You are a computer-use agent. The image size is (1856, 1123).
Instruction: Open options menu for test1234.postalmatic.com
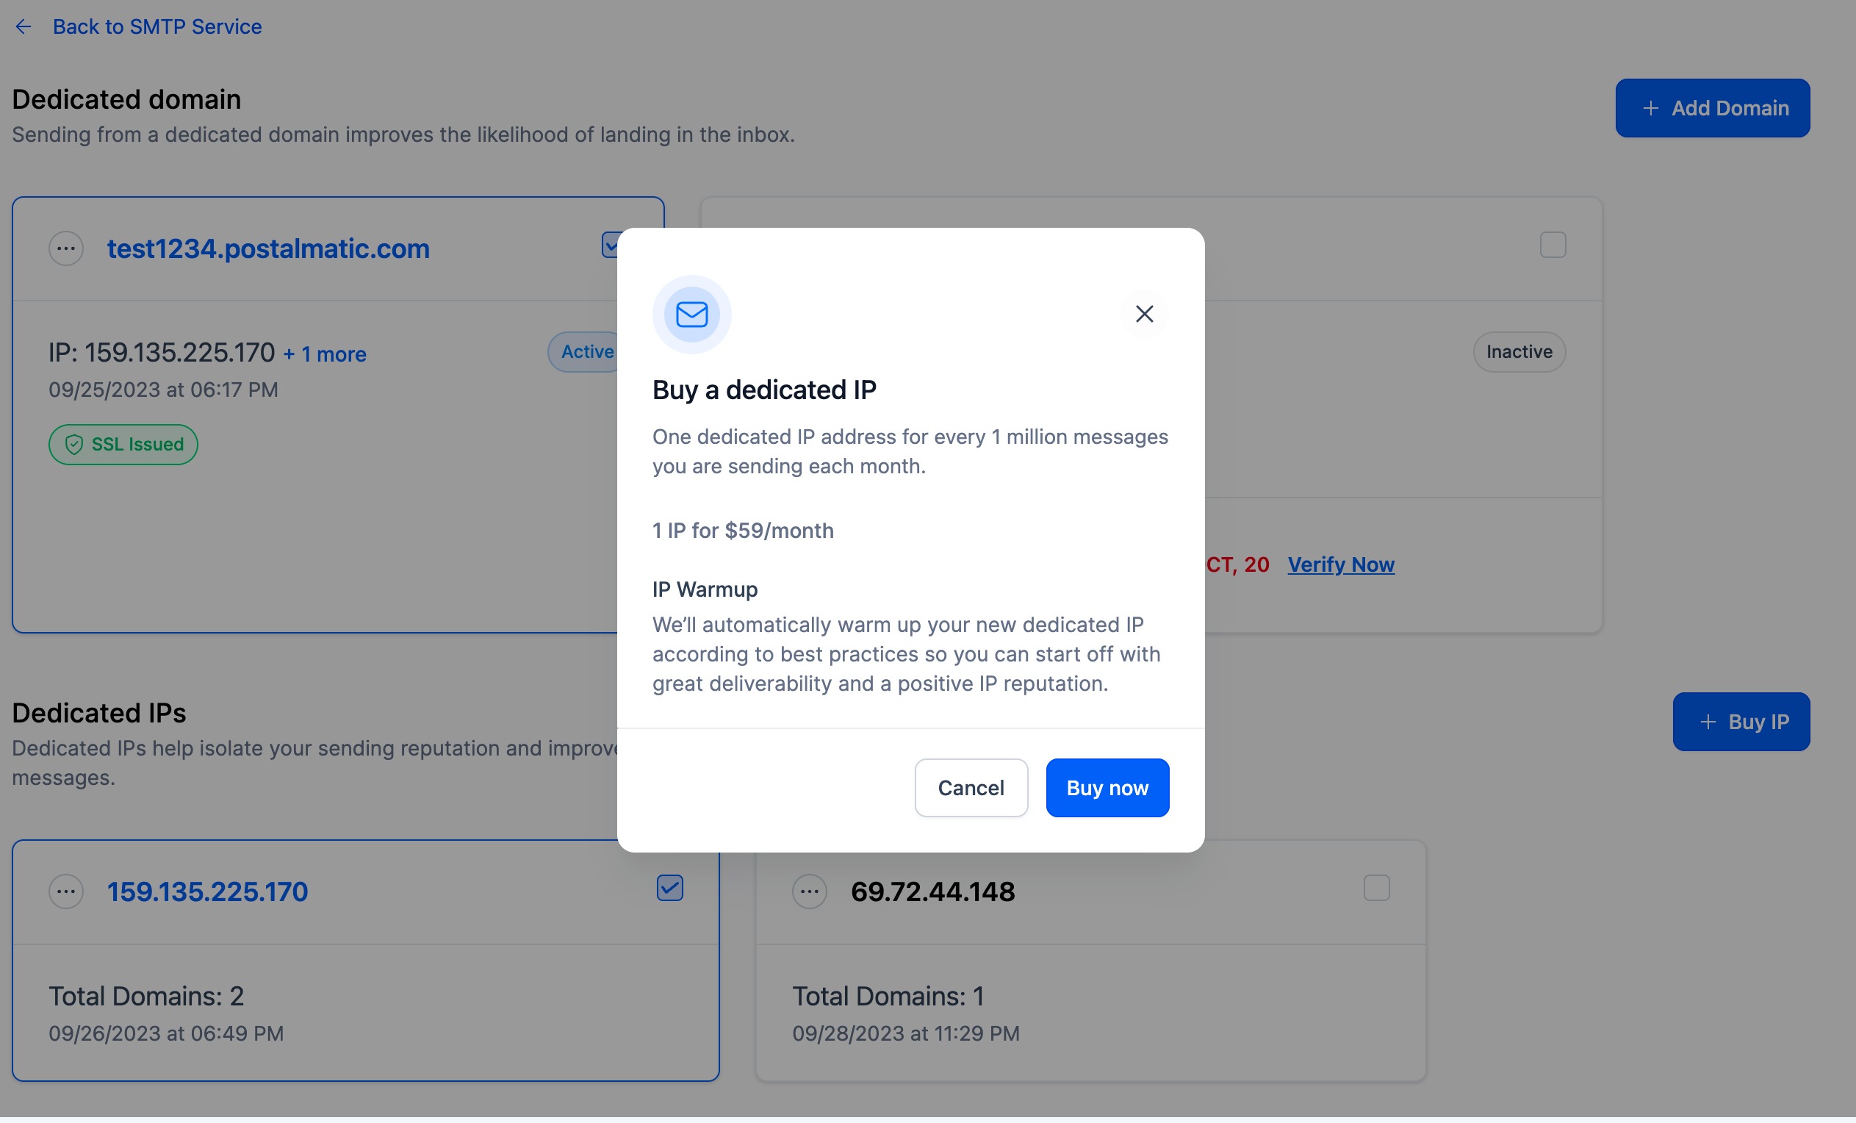(66, 248)
